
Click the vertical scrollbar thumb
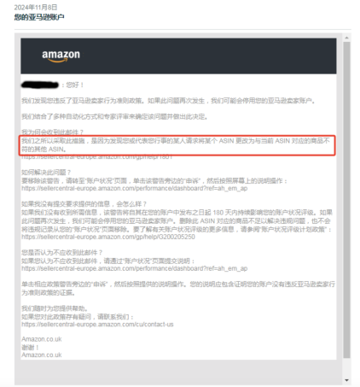click(346, 200)
